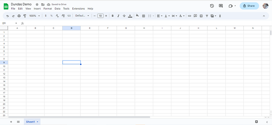Open the All Sheets list icon
Image resolution: width=272 pixels, height=125 pixels.
pyautogui.click(x=18, y=122)
